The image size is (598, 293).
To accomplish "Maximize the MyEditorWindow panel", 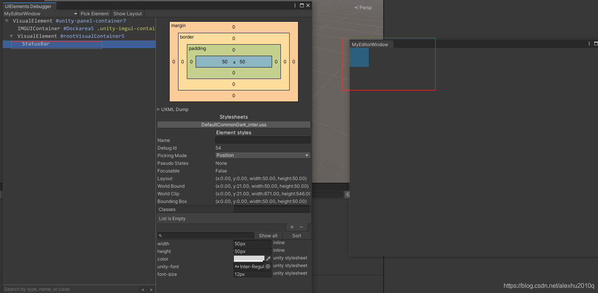I will tap(596, 44).
